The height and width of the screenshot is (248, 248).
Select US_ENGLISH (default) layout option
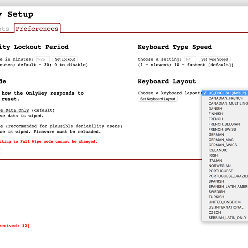[225, 93]
